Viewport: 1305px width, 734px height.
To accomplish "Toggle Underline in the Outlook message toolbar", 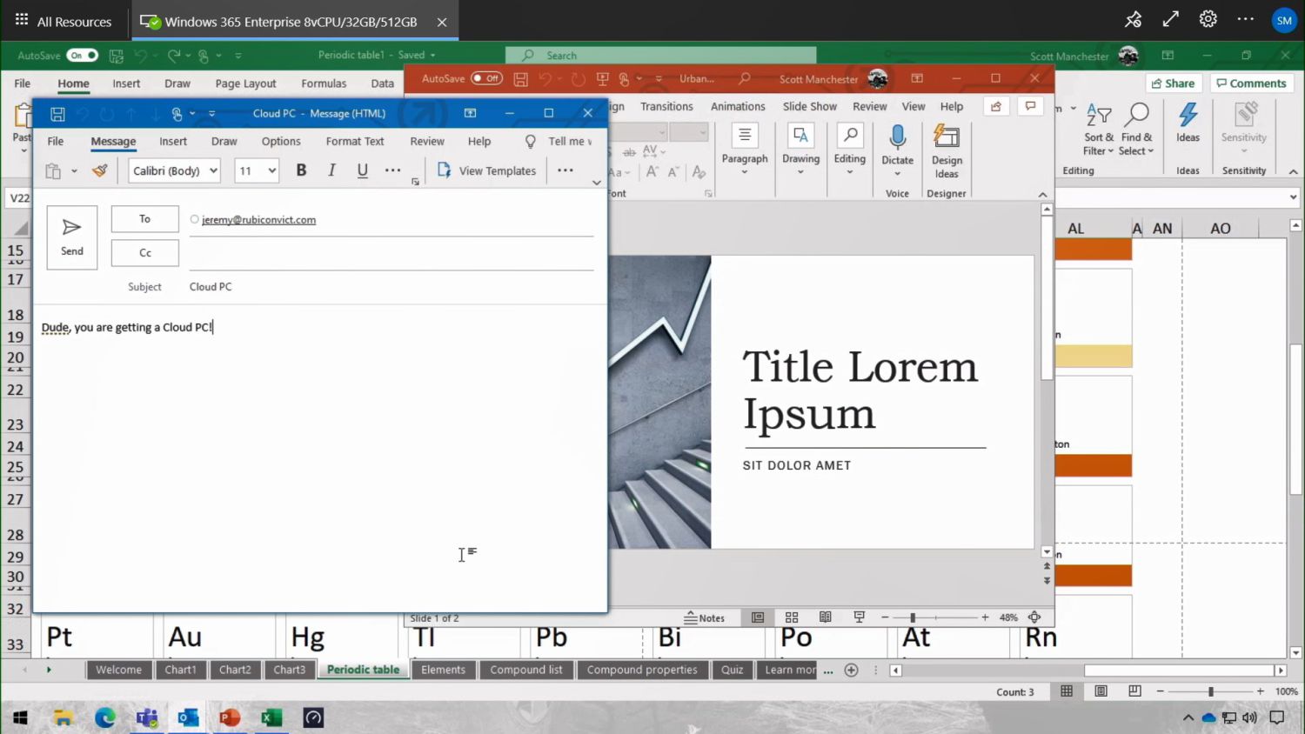I will point(363,170).
